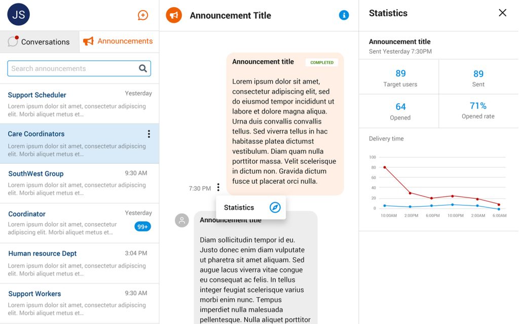This screenshot has width=519, height=324.
Task: Click the Search announcements input field
Action: (x=71, y=68)
